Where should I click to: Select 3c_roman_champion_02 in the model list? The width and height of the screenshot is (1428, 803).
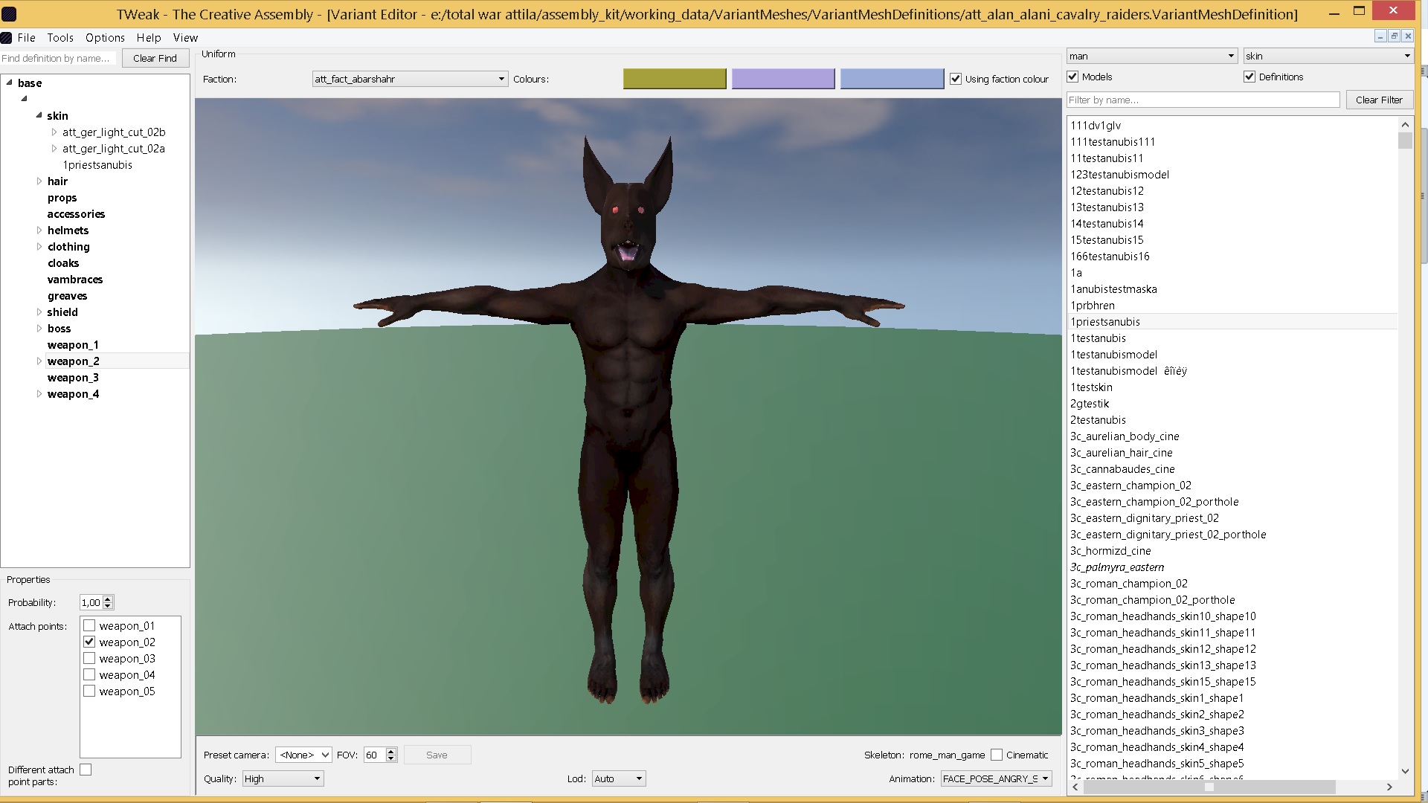(1128, 584)
